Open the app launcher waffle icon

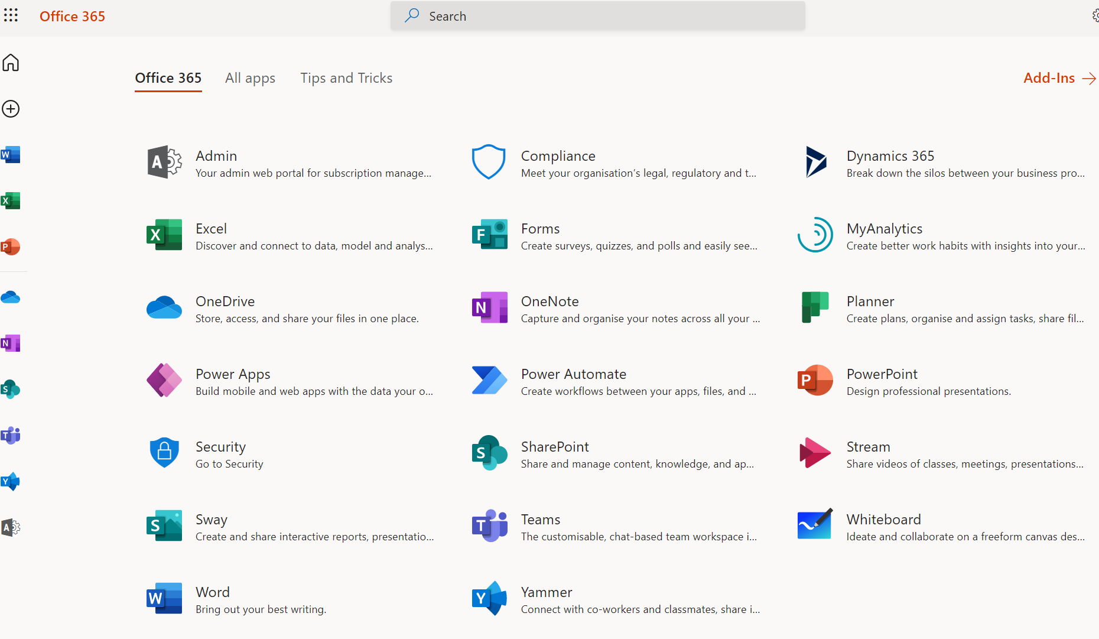click(x=11, y=15)
